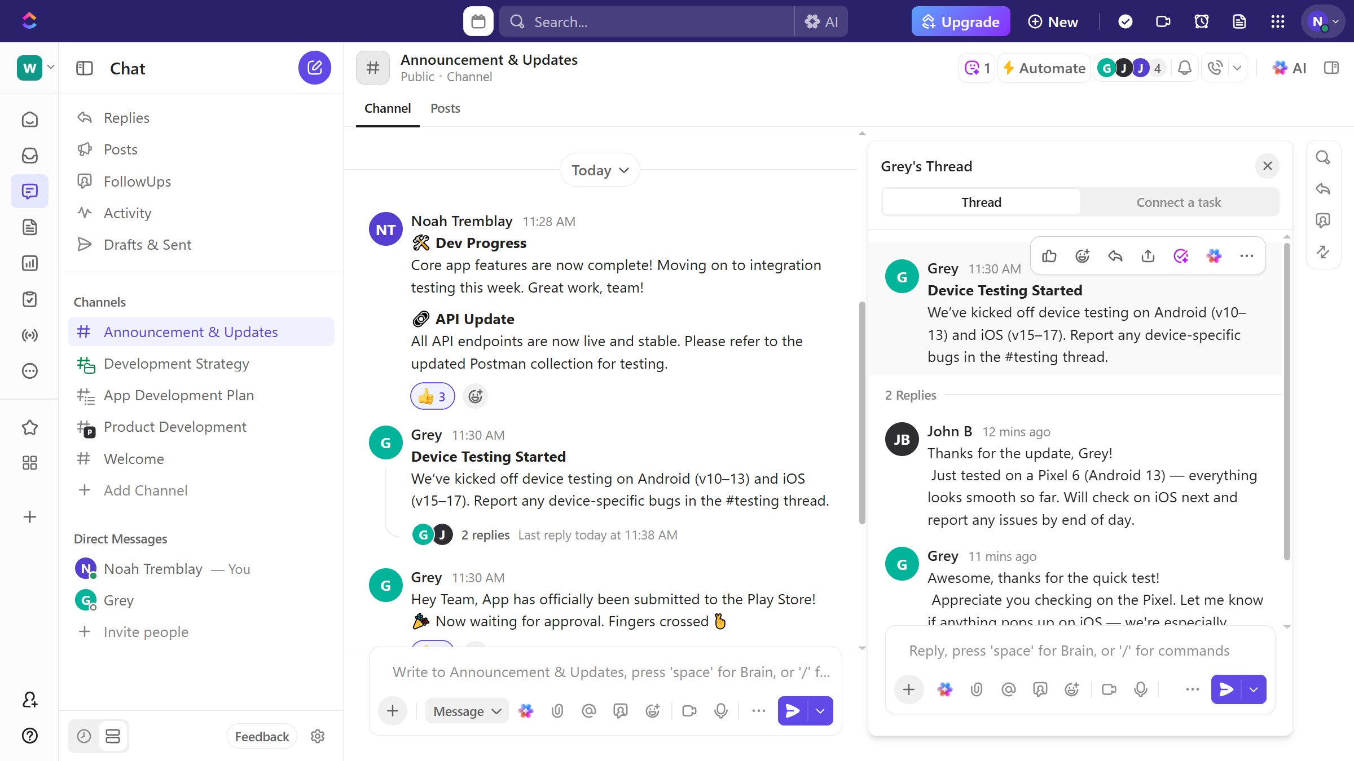The image size is (1354, 761).
Task: Click the new chat compose icon
Action: (314, 68)
